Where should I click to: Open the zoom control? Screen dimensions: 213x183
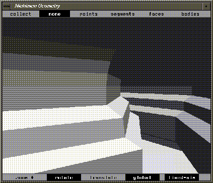pyautogui.click(x=25, y=177)
